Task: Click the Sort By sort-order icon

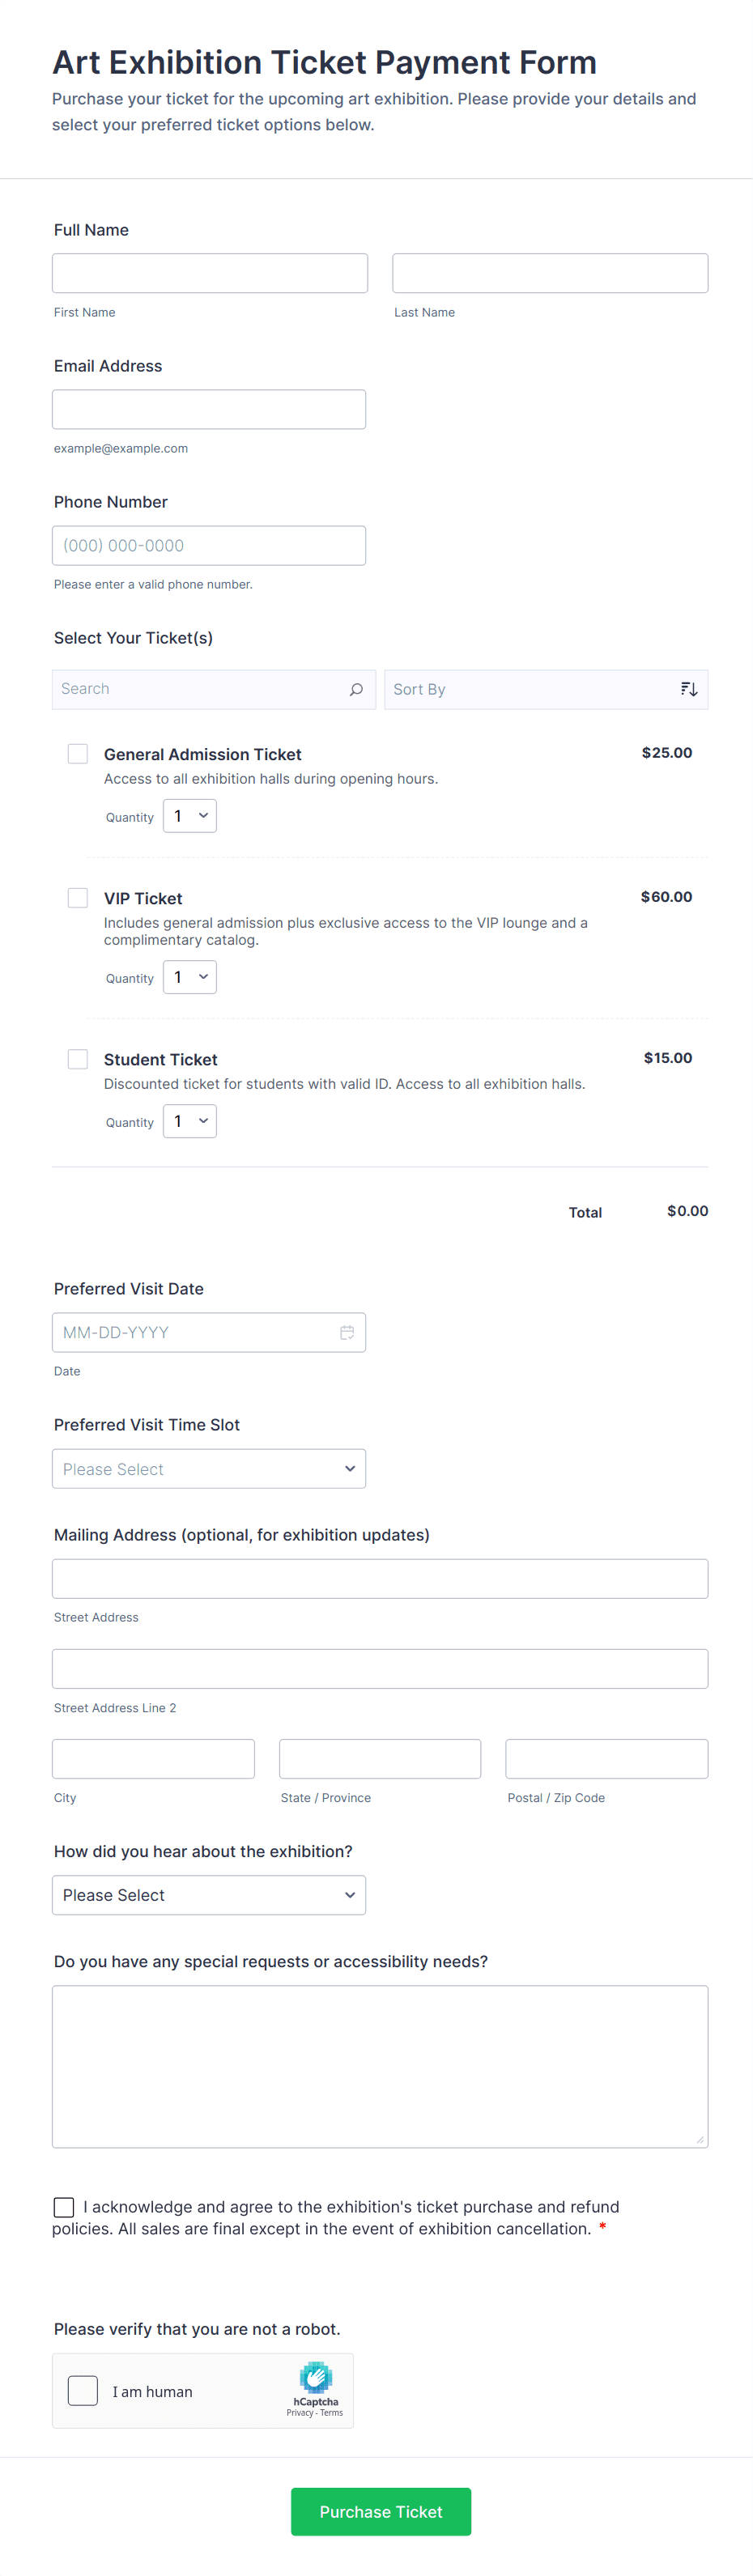Action: pos(689,690)
